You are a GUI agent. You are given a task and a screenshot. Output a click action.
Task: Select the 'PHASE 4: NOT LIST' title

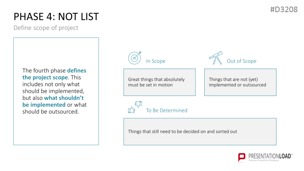point(56,17)
